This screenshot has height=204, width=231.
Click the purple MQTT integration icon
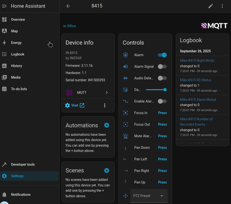(69, 92)
